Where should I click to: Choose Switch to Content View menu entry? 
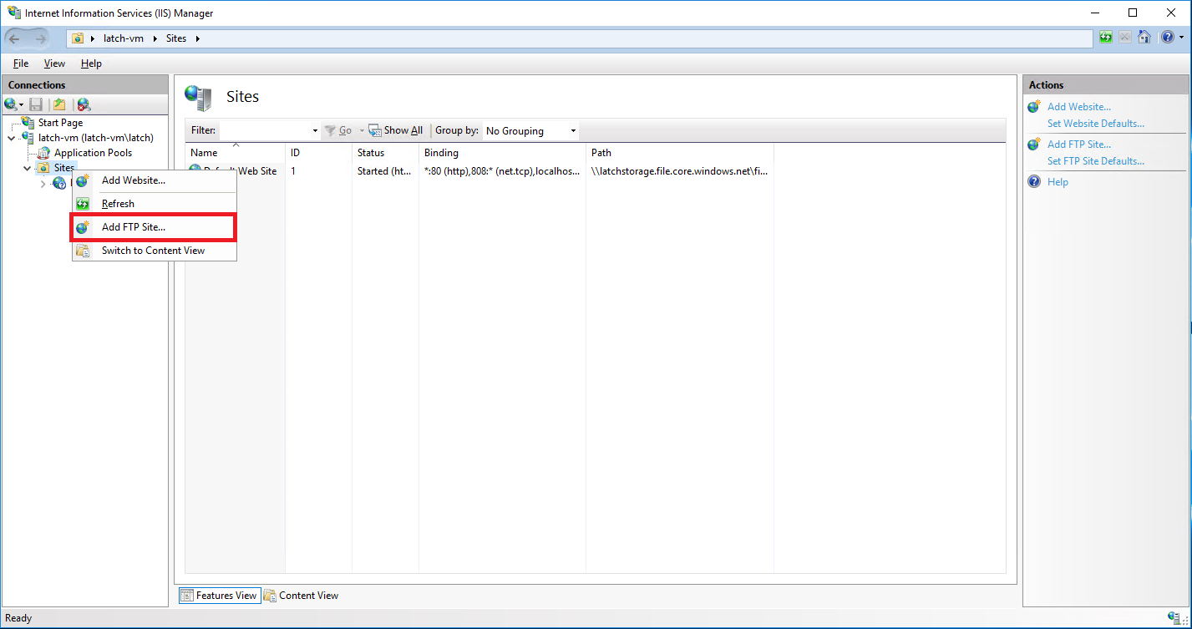[x=155, y=251]
